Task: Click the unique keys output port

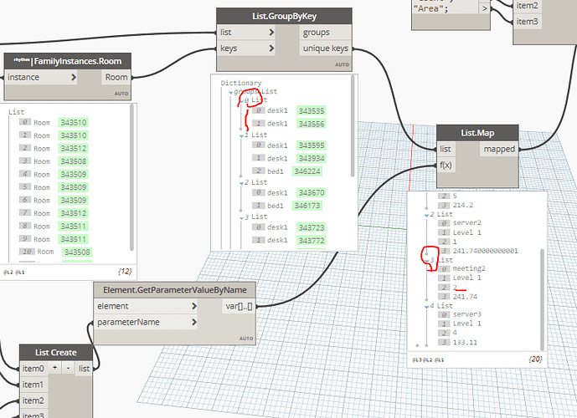Action: tap(325, 48)
